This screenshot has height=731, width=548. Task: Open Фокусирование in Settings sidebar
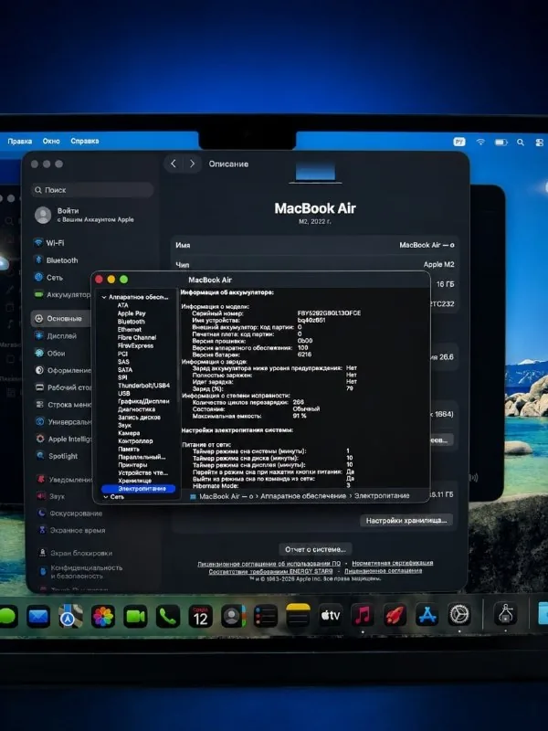(x=71, y=513)
